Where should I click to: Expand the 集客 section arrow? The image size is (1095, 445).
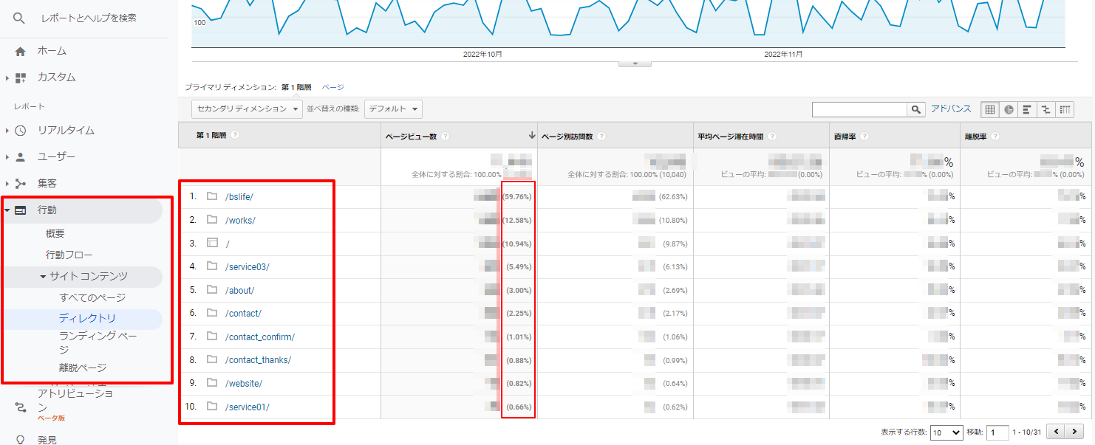click(x=7, y=184)
